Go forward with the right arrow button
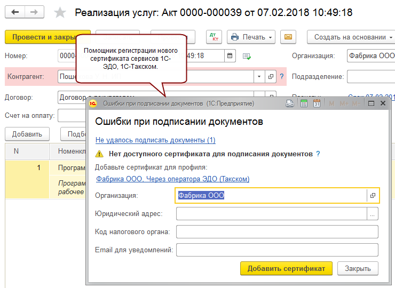 tap(34, 12)
